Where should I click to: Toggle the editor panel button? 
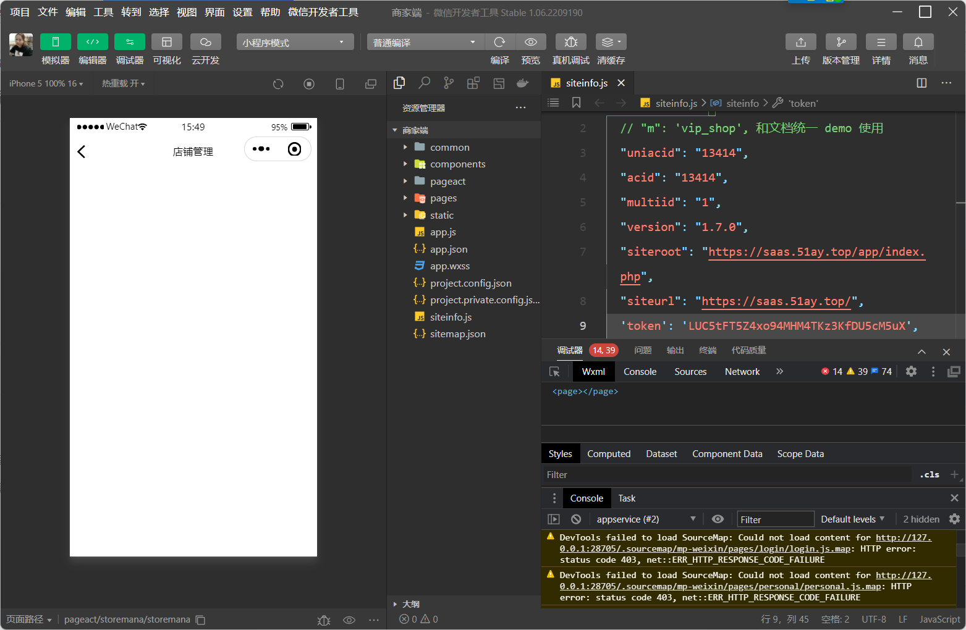click(93, 42)
